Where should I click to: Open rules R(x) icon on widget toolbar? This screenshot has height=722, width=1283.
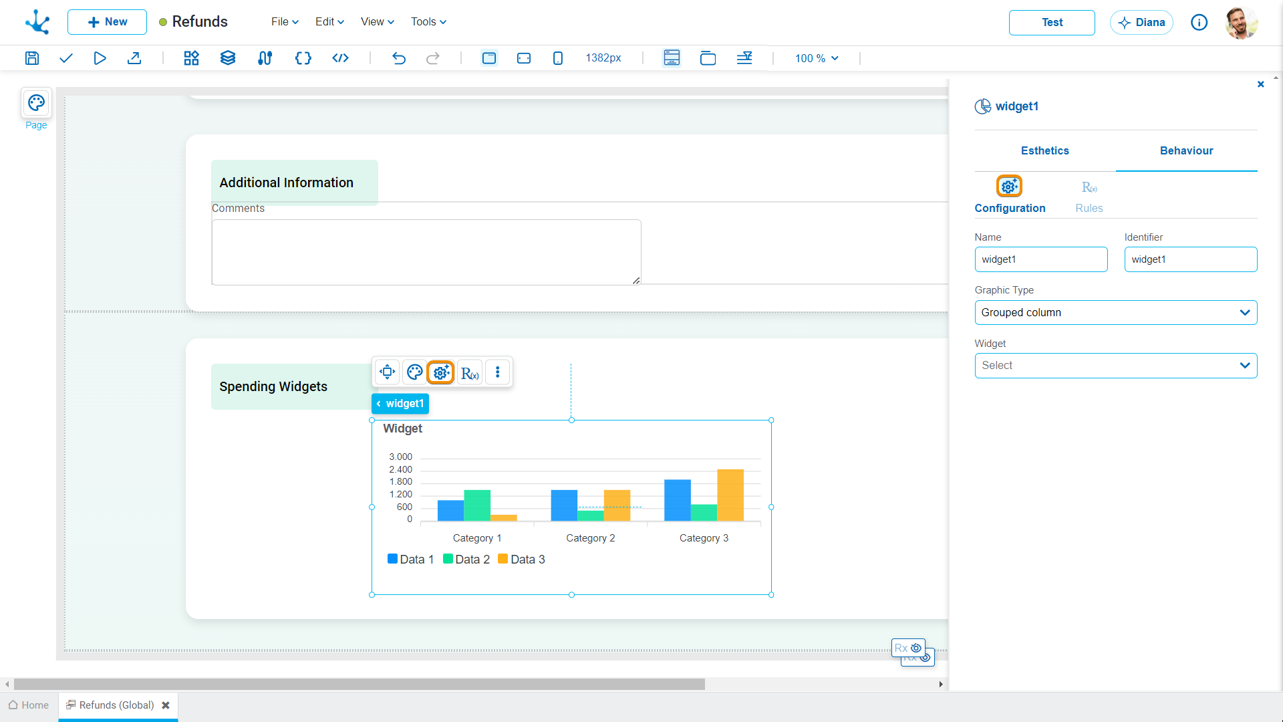click(x=470, y=372)
